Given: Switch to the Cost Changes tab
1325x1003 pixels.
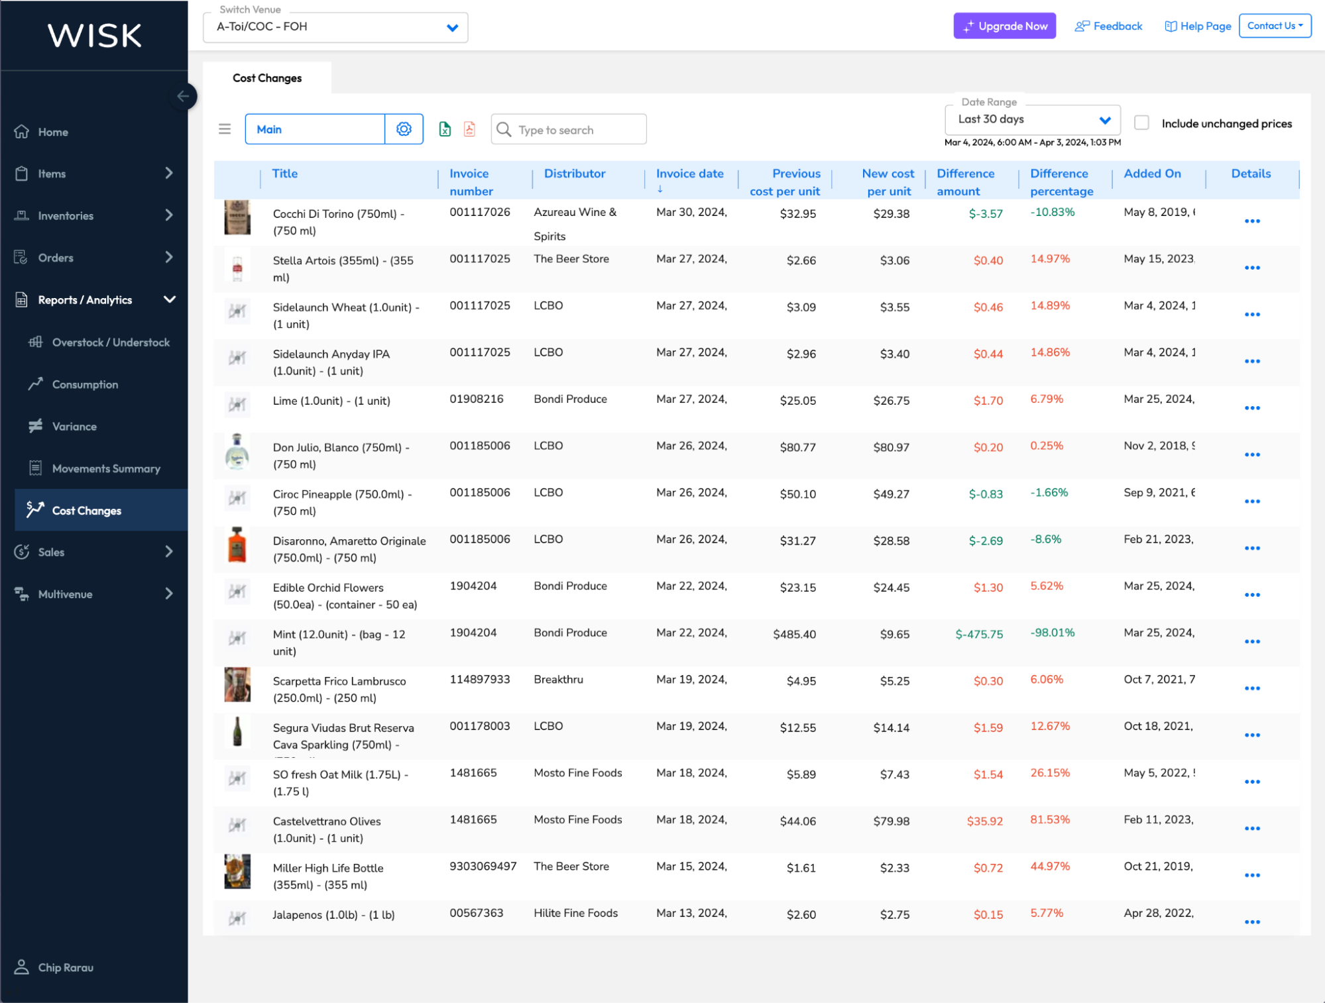Looking at the screenshot, I should point(266,78).
